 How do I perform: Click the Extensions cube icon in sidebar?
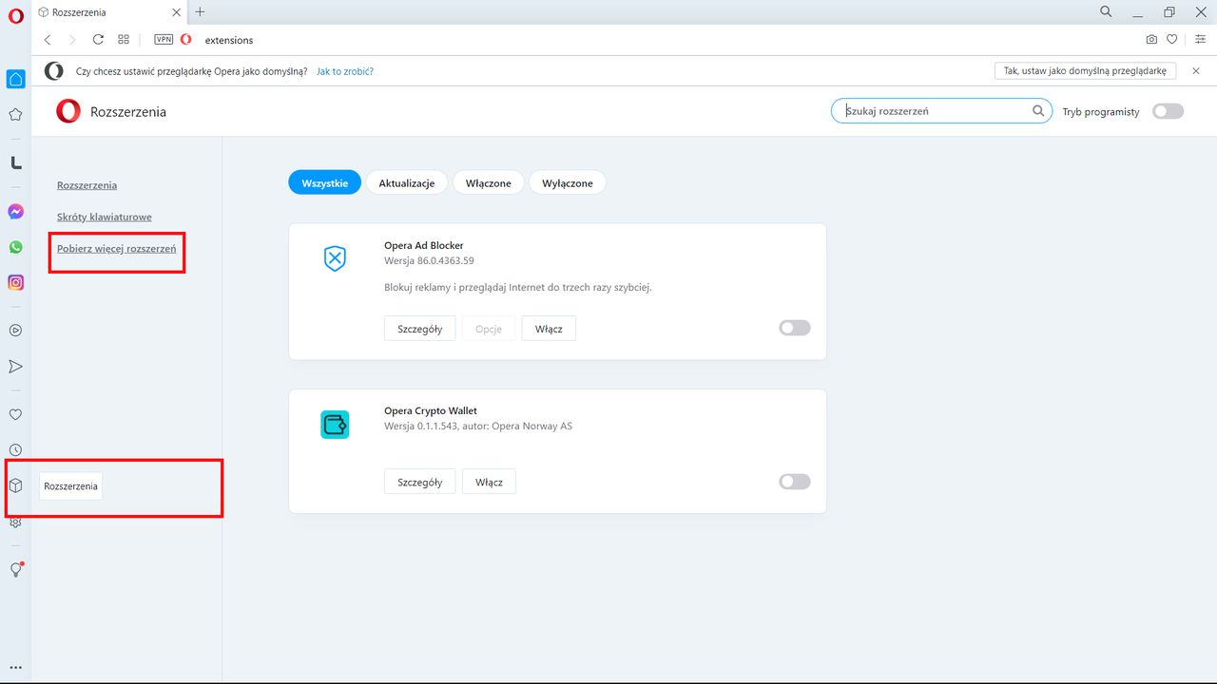[15, 485]
